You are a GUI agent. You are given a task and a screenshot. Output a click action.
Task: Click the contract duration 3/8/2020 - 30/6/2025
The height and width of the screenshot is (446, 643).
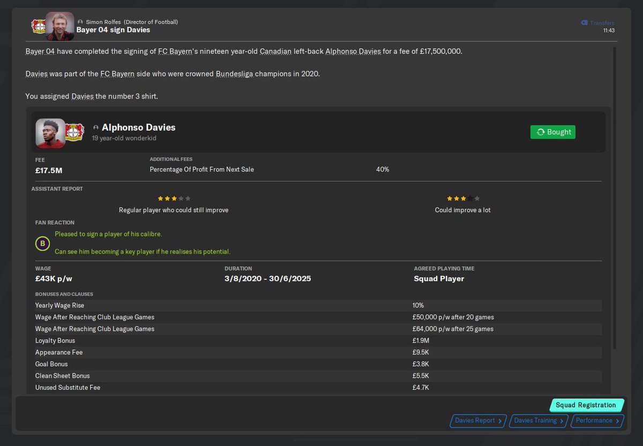[x=268, y=278]
